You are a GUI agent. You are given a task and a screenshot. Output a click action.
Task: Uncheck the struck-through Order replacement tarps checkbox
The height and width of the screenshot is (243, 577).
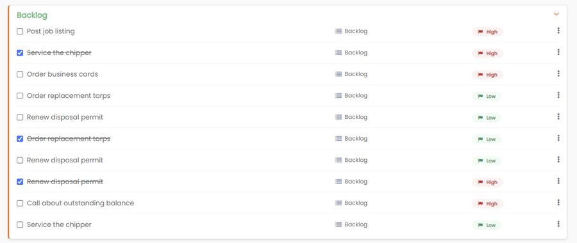20,139
